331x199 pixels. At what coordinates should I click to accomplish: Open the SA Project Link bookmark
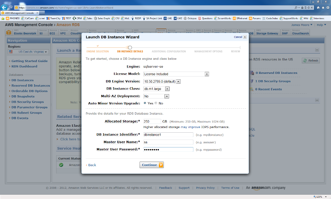(152, 18)
